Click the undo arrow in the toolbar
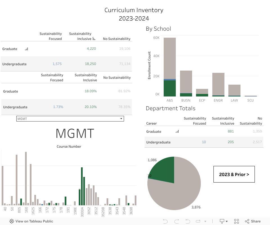 click(165, 221)
